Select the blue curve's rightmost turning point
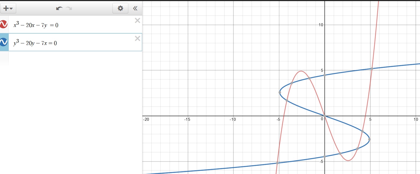This screenshot has width=420, height=174. coord(369,139)
